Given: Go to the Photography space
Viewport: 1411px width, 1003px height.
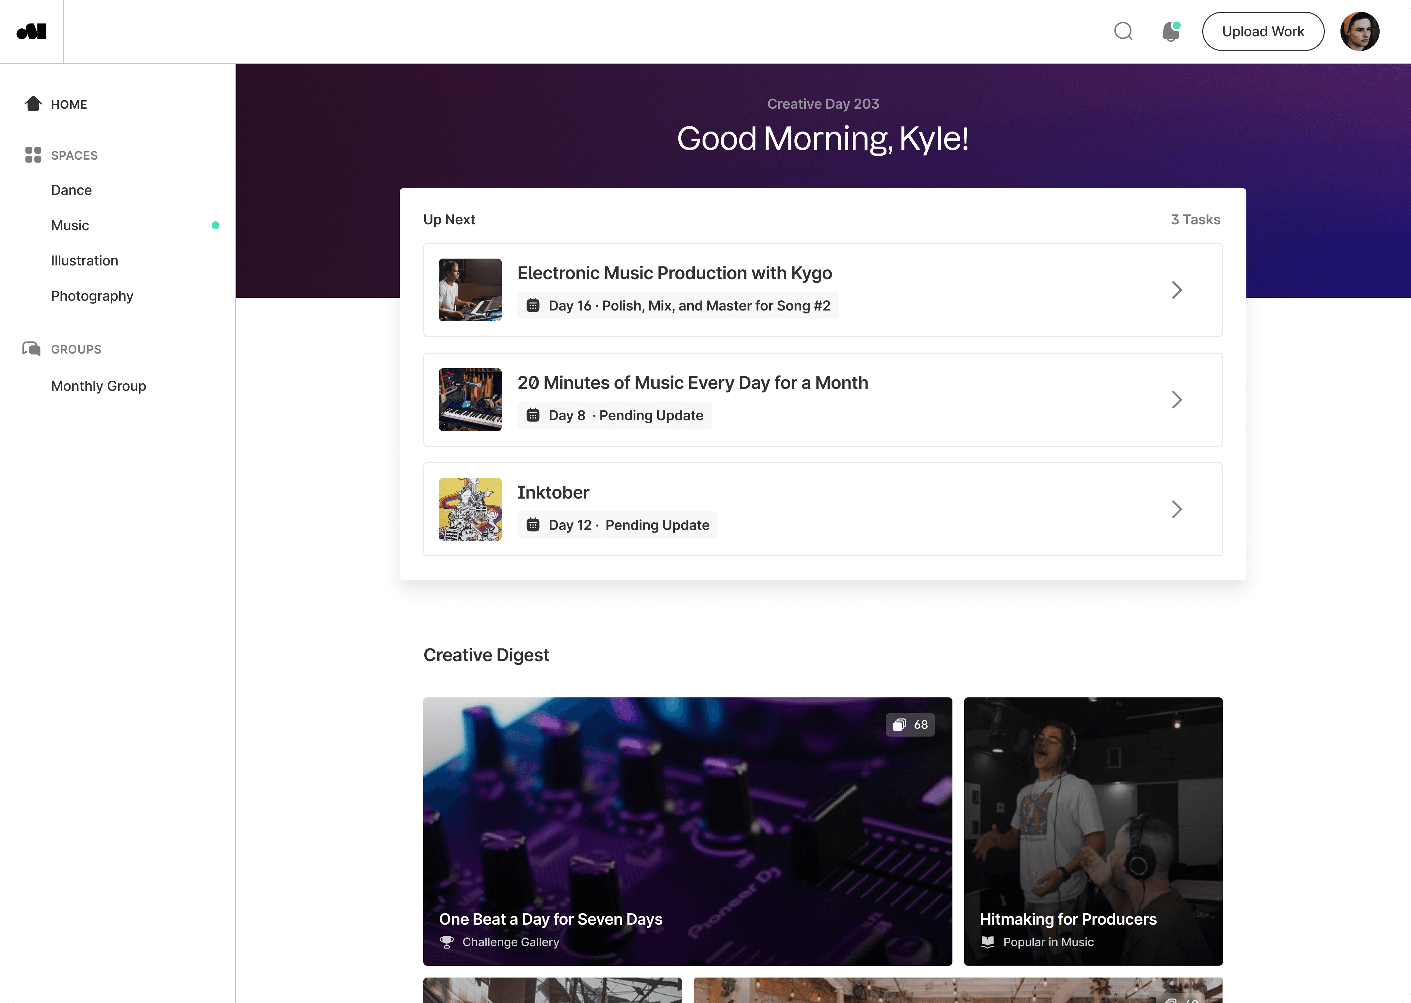Looking at the screenshot, I should tap(92, 296).
